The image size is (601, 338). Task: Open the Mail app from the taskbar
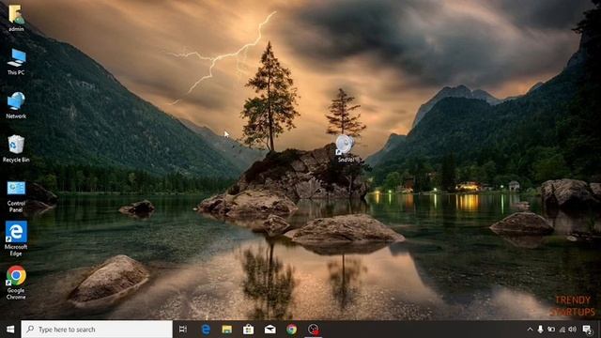tap(270, 330)
